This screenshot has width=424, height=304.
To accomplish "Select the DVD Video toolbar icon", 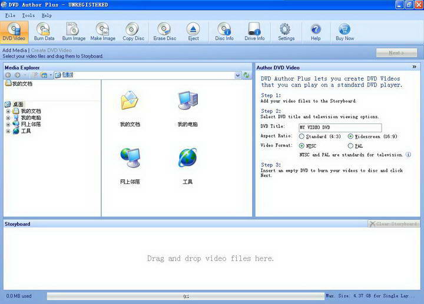I will point(14,32).
